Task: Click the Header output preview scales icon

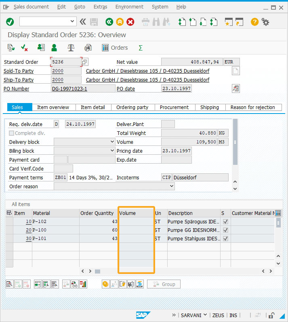Action: [x=71, y=48]
